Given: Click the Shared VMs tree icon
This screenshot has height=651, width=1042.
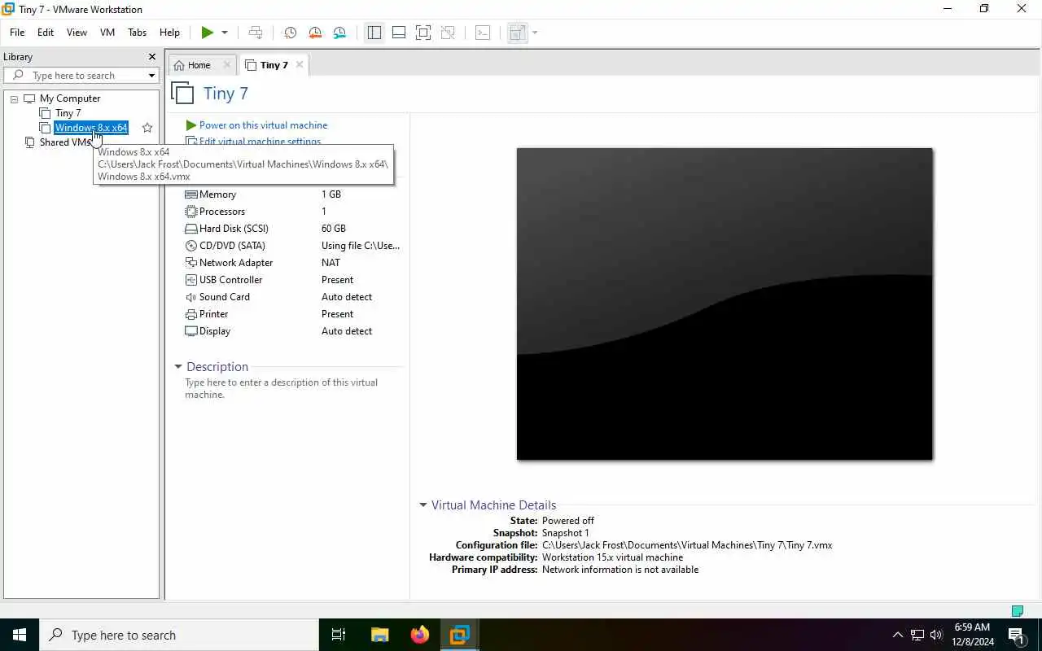Looking at the screenshot, I should coord(29,142).
